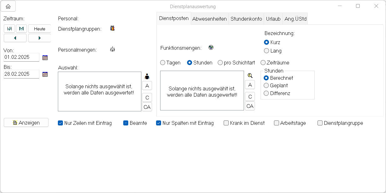Select the month period button

pos(21,29)
